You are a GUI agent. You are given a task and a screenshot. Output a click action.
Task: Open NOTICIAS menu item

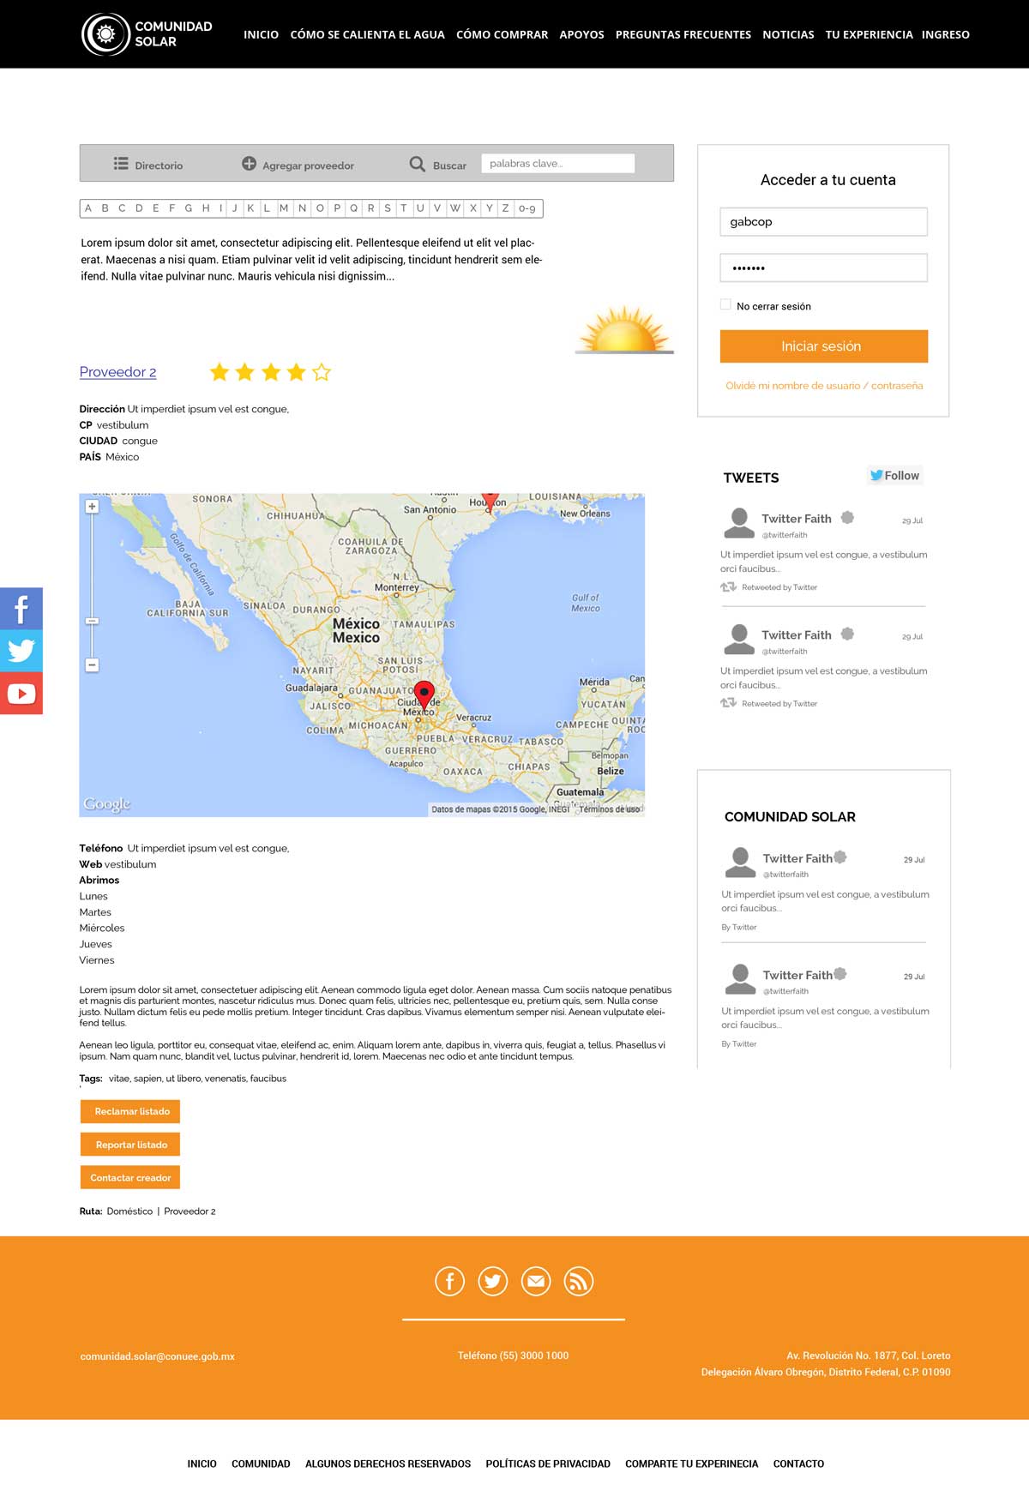click(788, 35)
